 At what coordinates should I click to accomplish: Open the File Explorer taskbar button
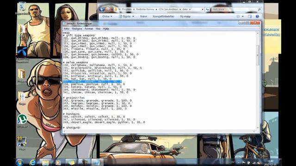point(45,162)
